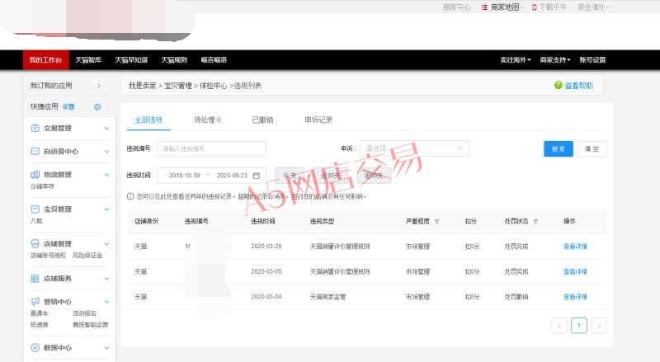This screenshot has height=362, width=660.
Task: Go to next page arrow
Action: 599,326
